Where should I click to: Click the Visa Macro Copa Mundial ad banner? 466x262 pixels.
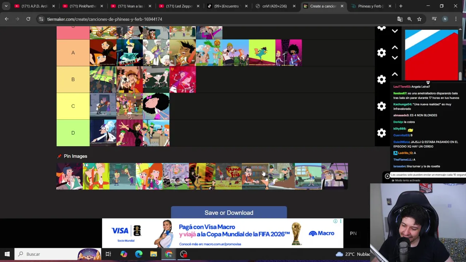[x=222, y=233]
